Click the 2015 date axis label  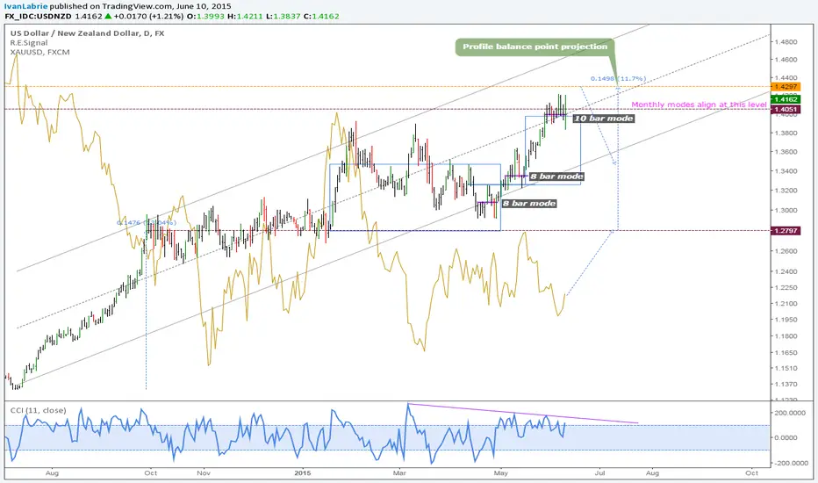pos(302,473)
